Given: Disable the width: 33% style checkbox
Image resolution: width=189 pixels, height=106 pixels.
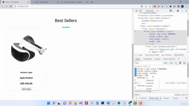Looking at the screenshot, I should 136,75.
